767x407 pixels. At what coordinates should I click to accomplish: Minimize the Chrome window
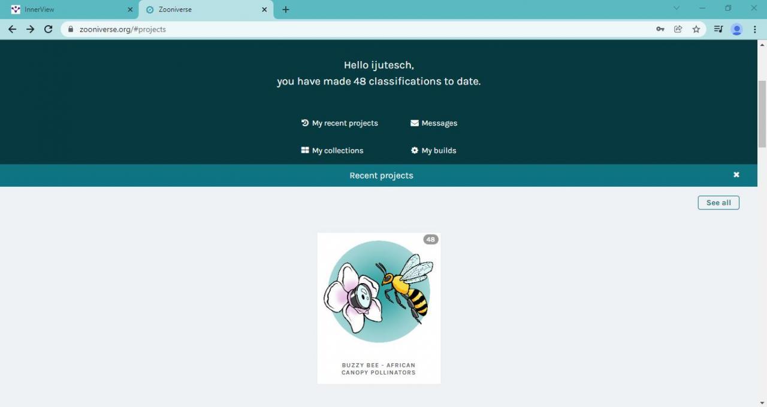tap(702, 8)
